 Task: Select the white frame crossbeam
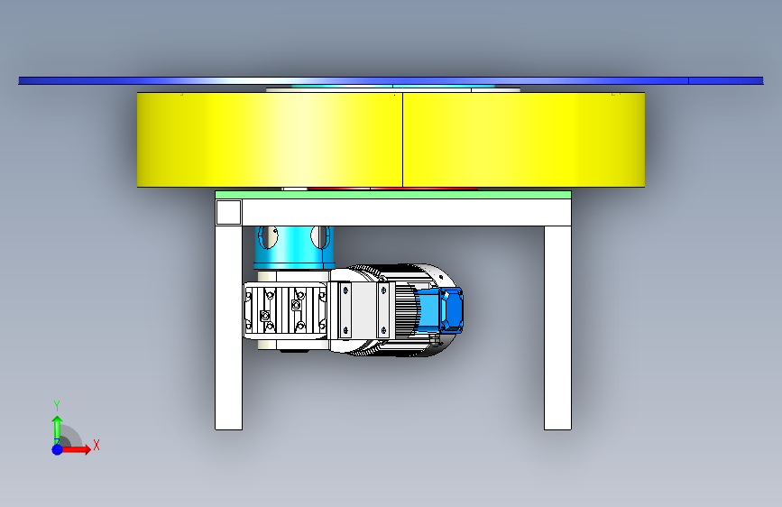[393, 212]
